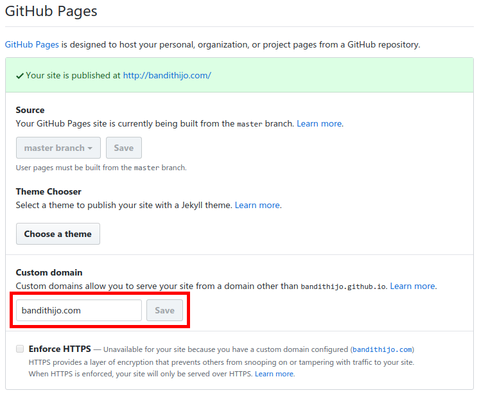Image resolution: width=479 pixels, height=395 pixels.
Task: Click the green checkmark published icon
Action: pyautogui.click(x=20, y=75)
